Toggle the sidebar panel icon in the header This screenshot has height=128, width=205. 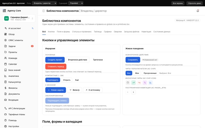pos(44,11)
